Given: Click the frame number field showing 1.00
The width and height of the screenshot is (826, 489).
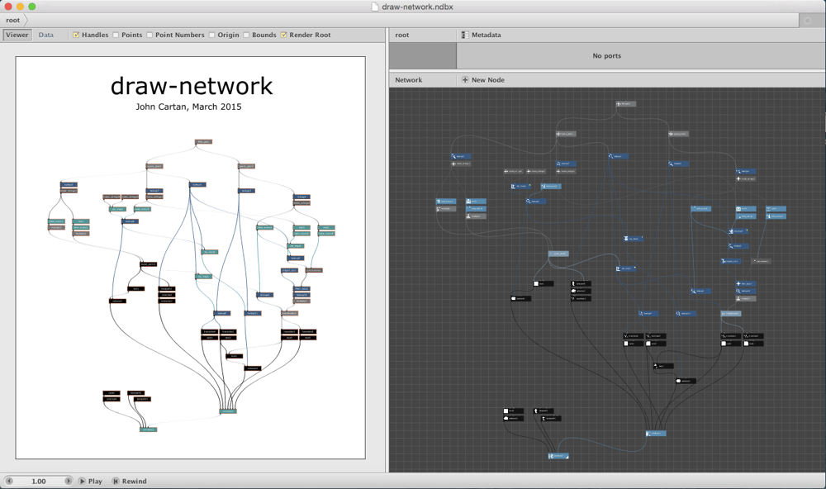Looking at the screenshot, I should click(x=39, y=481).
